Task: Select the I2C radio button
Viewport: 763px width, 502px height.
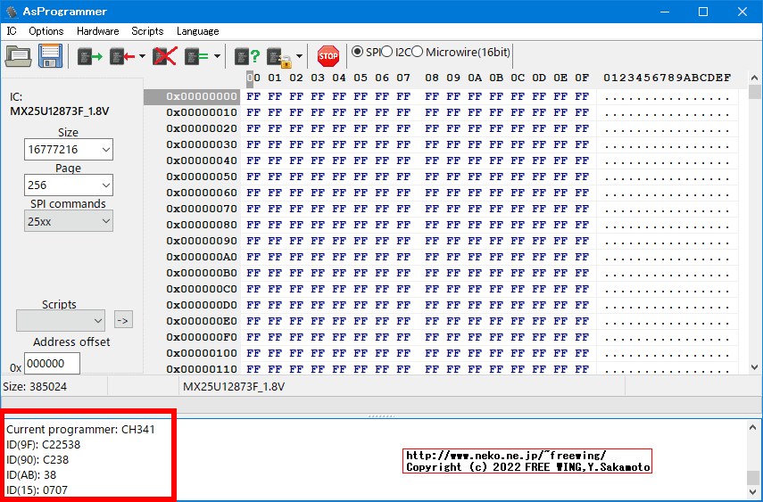Action: pyautogui.click(x=386, y=52)
